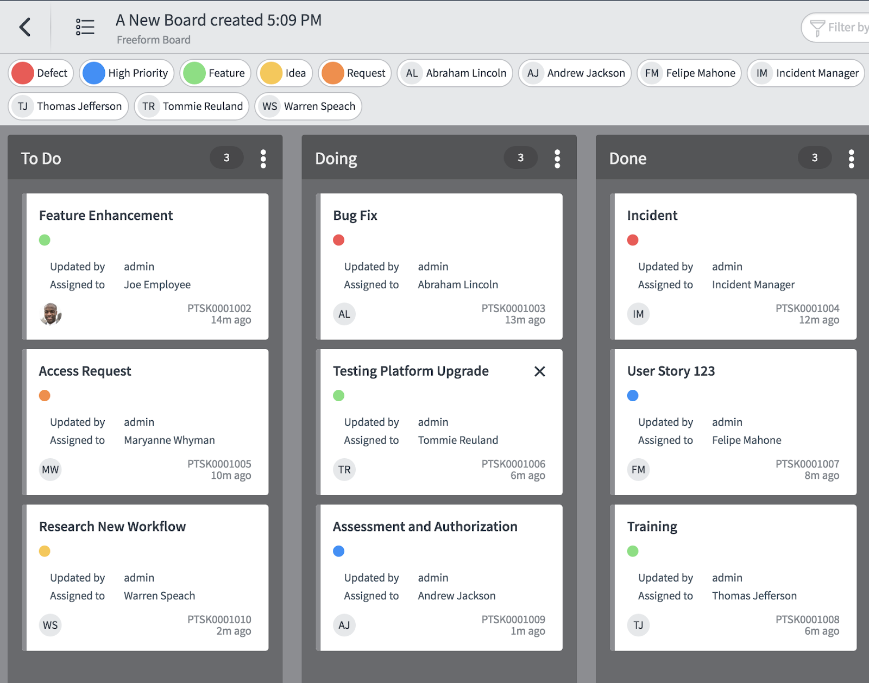Close the Testing Platform Upgrade card
The image size is (869, 683).
pos(539,371)
